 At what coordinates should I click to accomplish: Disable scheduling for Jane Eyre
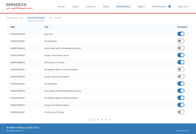[181, 34]
